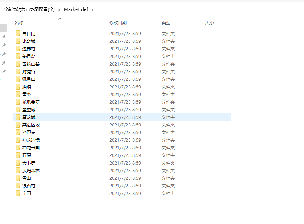Open the 庄园 folder
This screenshot has height=224, width=304.
pyautogui.click(x=25, y=193)
